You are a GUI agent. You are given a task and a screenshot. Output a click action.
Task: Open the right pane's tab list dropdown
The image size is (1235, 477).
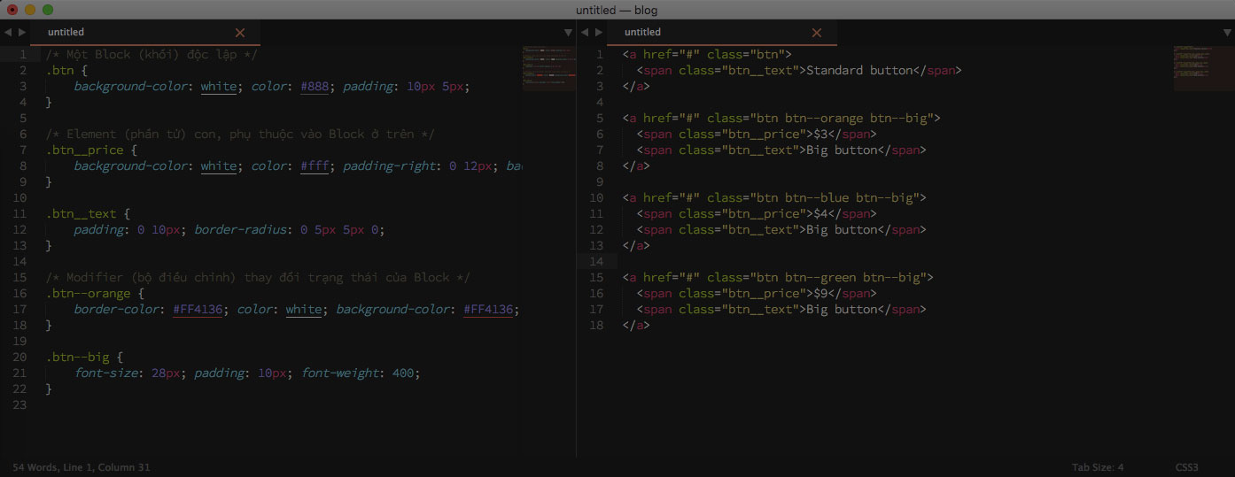tap(1227, 33)
